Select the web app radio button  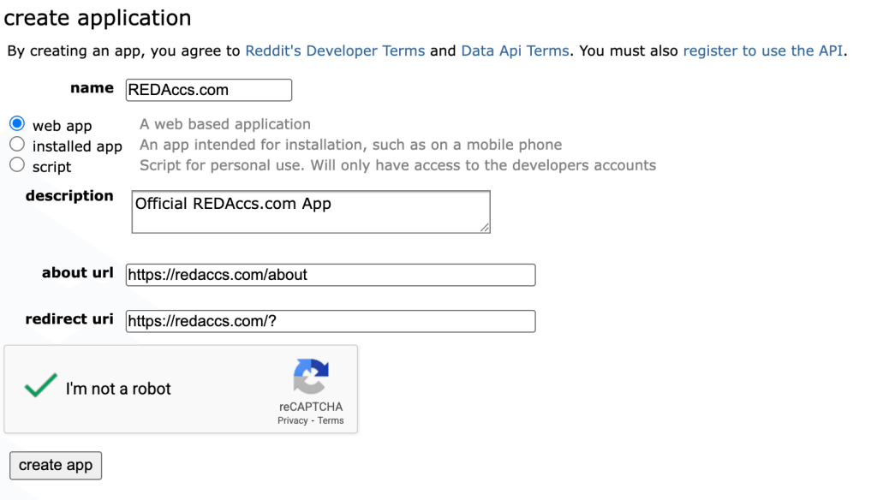coord(17,123)
